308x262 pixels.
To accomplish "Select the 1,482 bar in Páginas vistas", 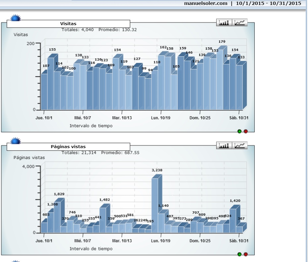I will (103, 220).
